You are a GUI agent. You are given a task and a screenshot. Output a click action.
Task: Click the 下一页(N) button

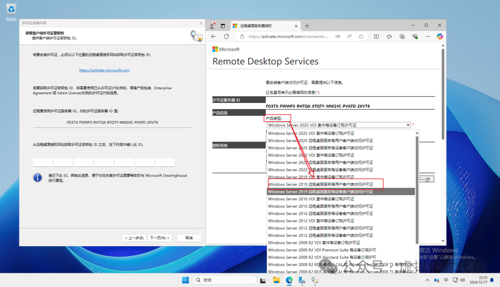pos(160,238)
